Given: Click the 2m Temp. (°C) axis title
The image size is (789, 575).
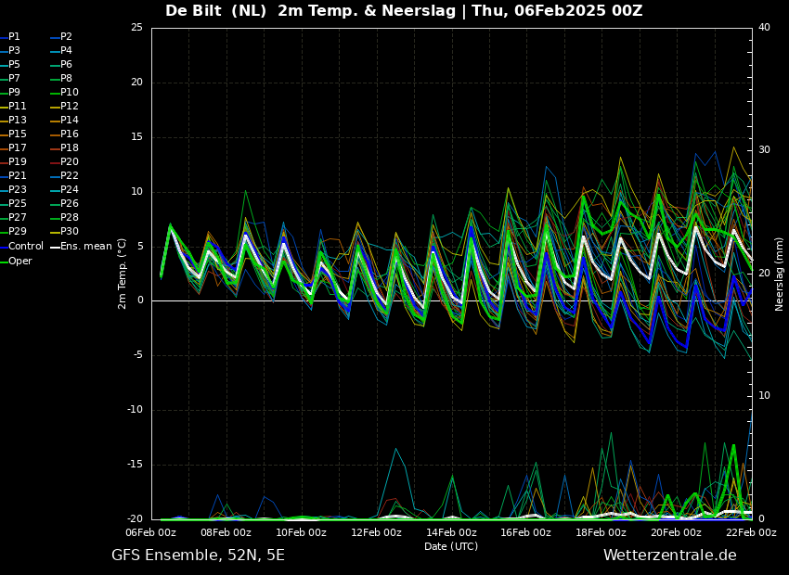Looking at the screenshot, I should click(123, 274).
